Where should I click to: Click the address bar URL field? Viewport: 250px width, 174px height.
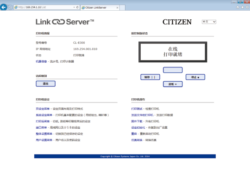click(x=44, y=7)
